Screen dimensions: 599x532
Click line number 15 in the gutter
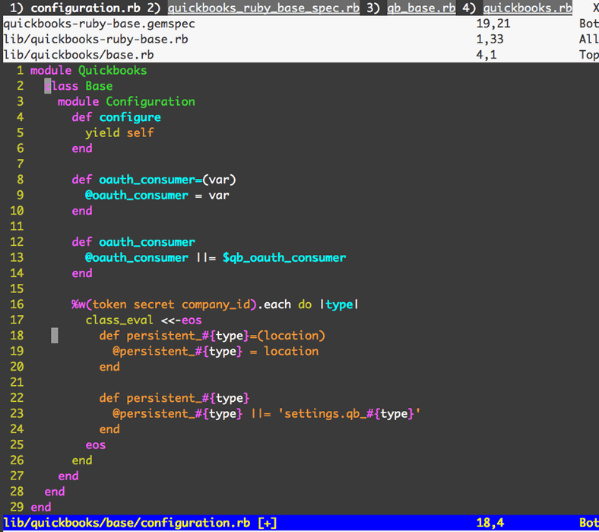click(17, 288)
